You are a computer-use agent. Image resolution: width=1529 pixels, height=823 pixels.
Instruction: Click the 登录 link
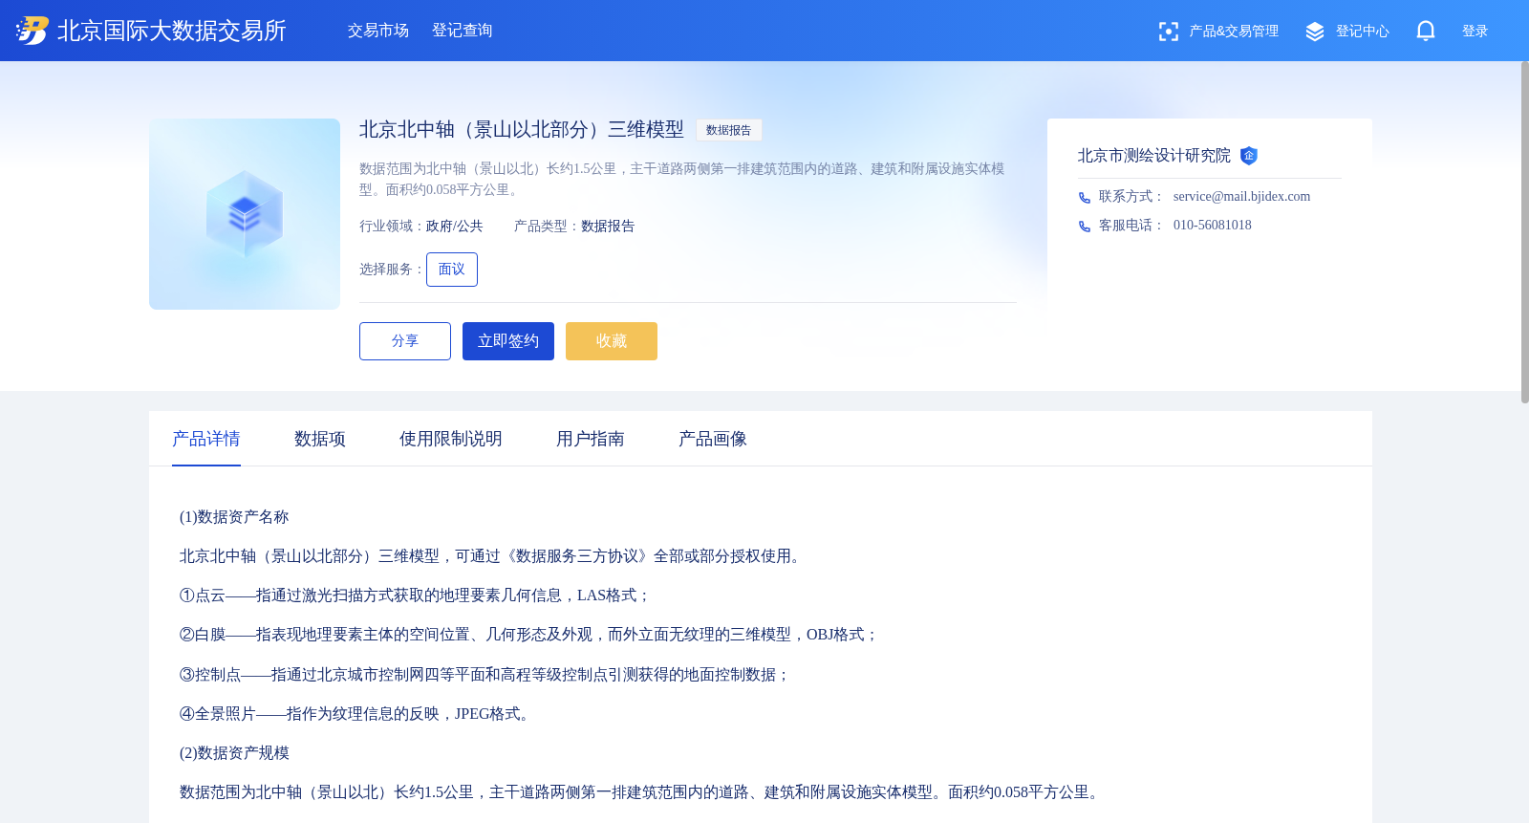point(1475,32)
